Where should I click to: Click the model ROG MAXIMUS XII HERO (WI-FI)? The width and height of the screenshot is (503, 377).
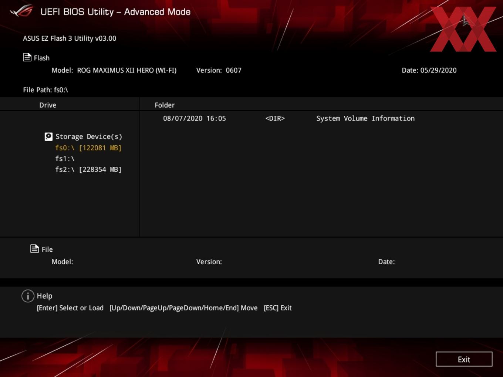point(126,70)
